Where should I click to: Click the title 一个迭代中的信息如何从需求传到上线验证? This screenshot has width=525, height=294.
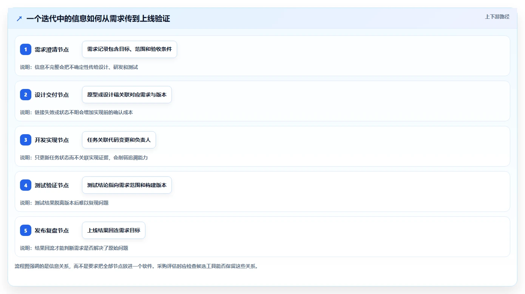click(98, 18)
